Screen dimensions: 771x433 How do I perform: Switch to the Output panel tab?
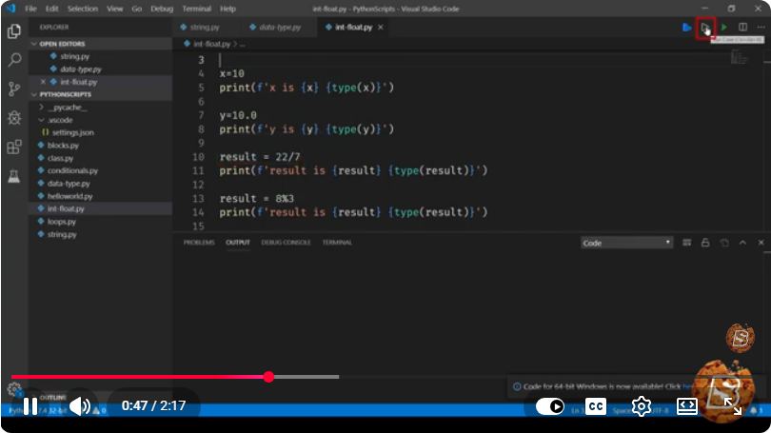click(x=238, y=243)
